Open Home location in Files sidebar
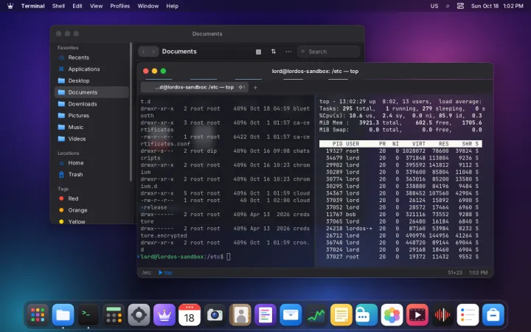The image size is (531, 332). (91, 163)
